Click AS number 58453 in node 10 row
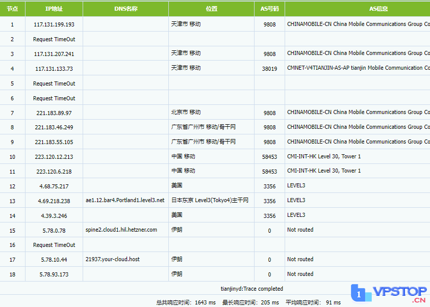This screenshot has height=307, width=430. point(269,157)
